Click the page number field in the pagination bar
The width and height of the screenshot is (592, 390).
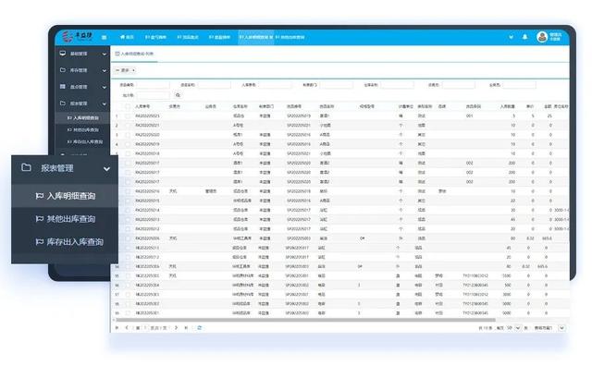click(144, 328)
